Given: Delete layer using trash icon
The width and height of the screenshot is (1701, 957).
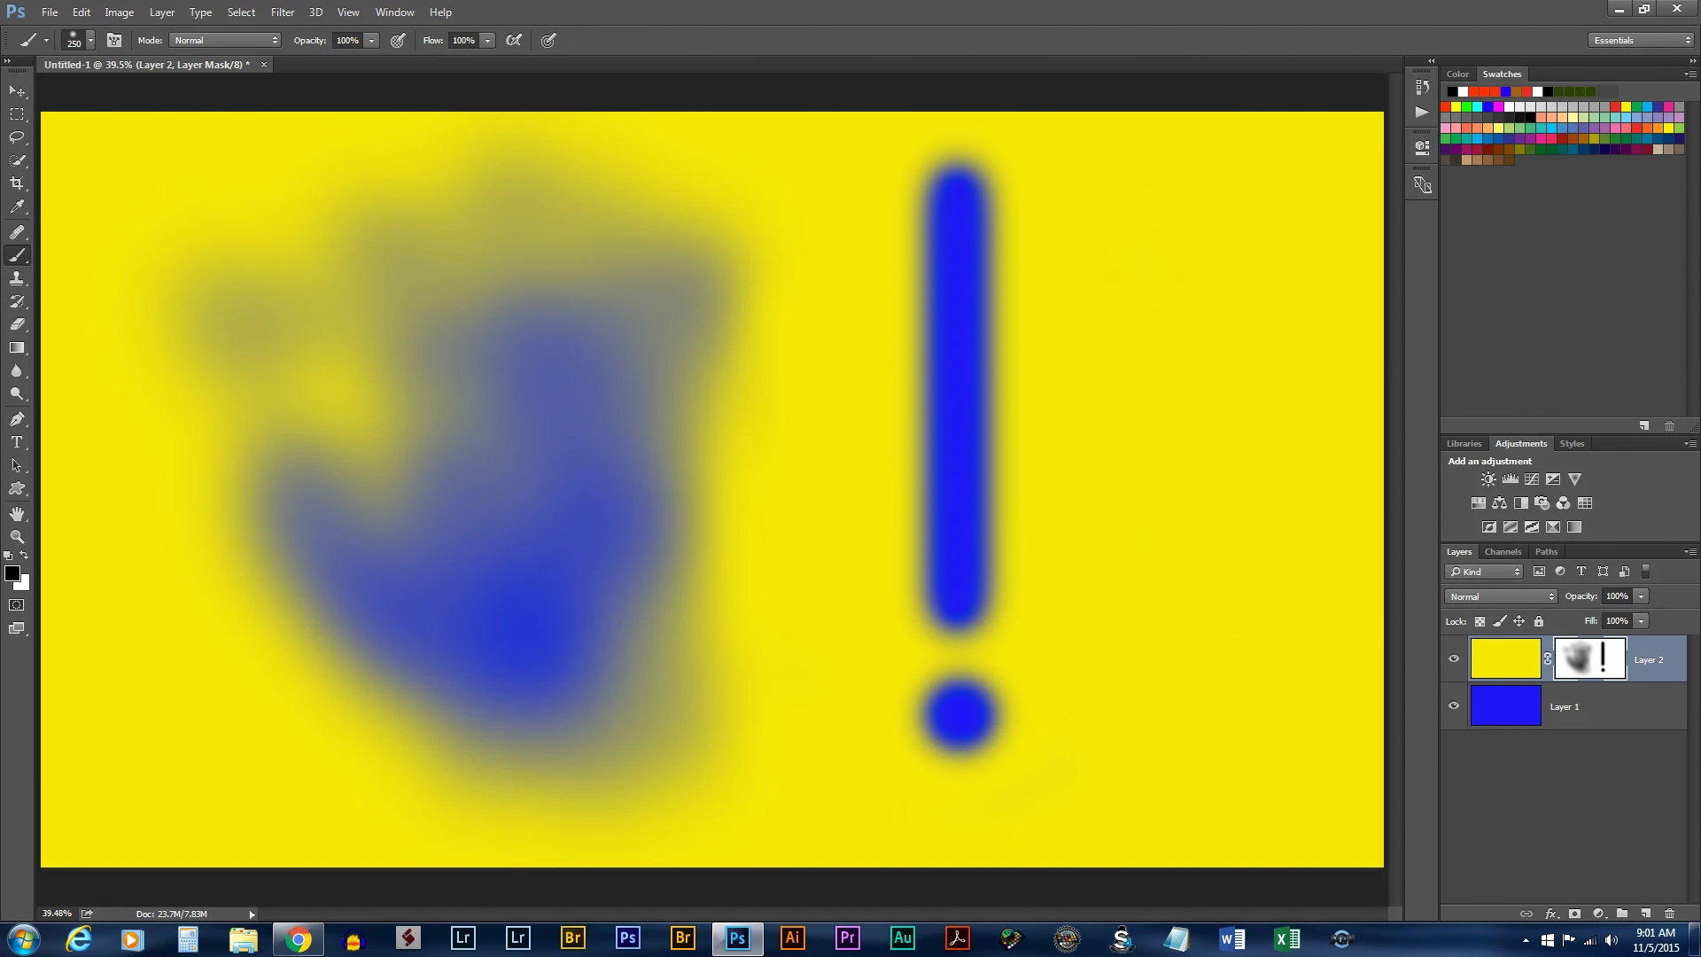Looking at the screenshot, I should coord(1669,914).
